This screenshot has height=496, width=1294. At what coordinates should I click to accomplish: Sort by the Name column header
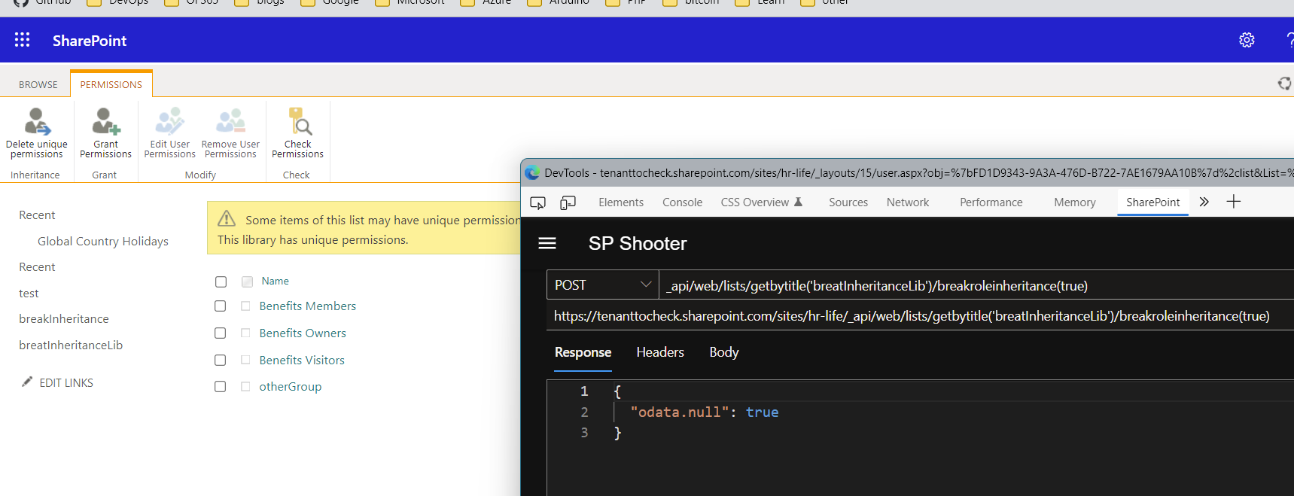click(276, 281)
